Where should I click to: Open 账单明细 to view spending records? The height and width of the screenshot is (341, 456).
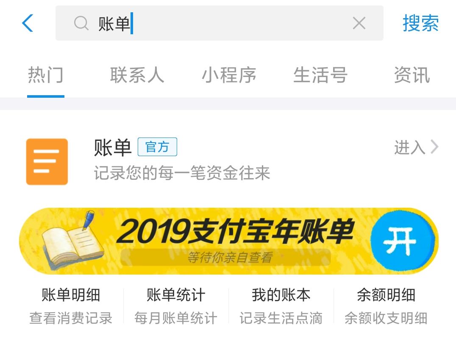coord(71,306)
